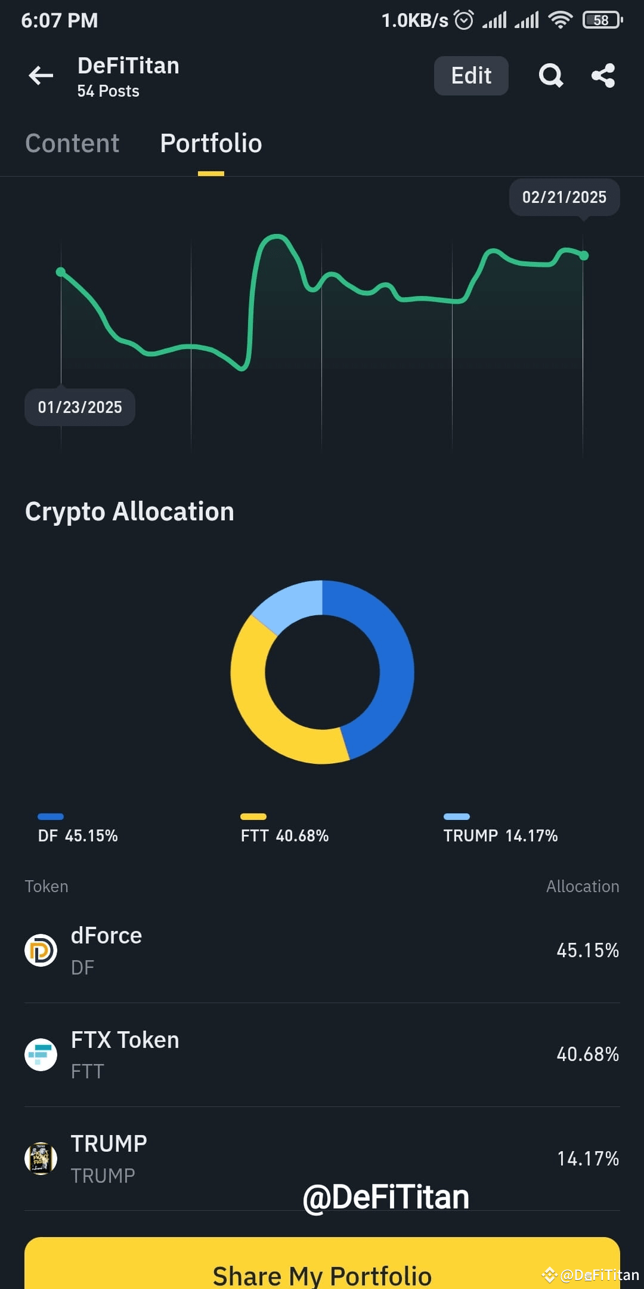Open the 02/21/2025 date selector

click(x=563, y=197)
